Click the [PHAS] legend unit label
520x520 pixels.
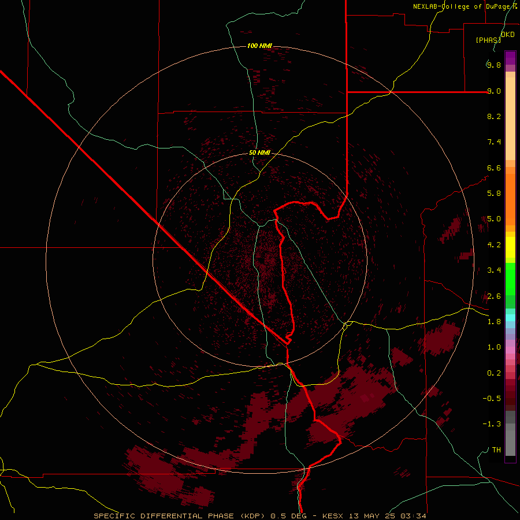click(x=488, y=40)
